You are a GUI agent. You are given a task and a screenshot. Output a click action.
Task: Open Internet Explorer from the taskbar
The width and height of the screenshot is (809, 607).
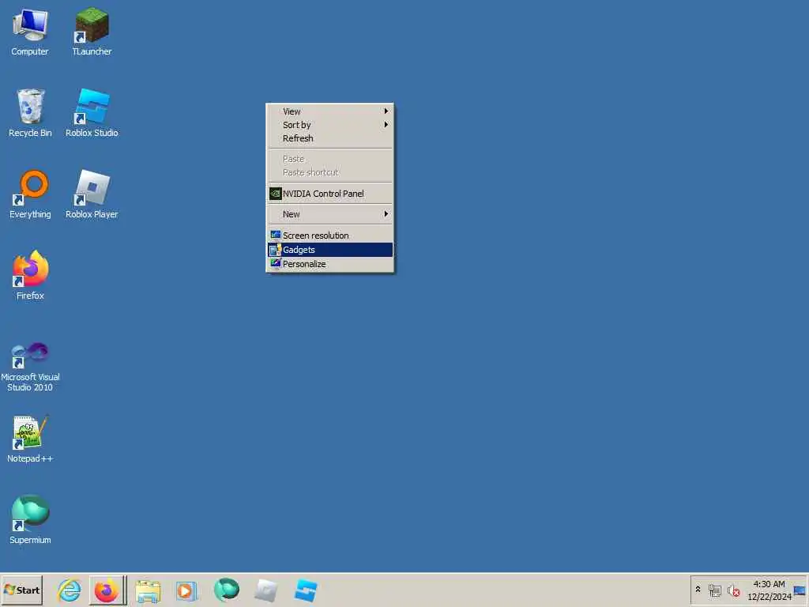point(70,590)
